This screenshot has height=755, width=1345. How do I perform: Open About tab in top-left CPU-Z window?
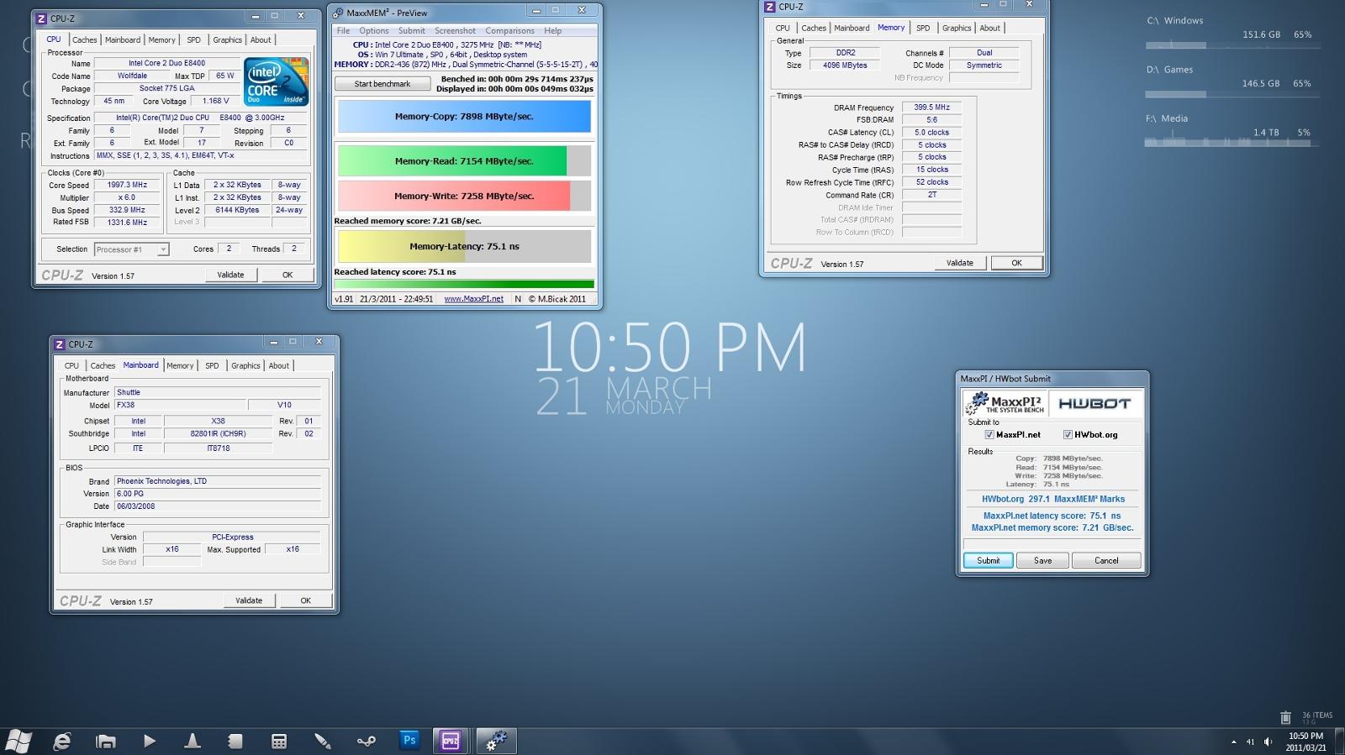pyautogui.click(x=261, y=39)
